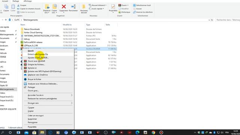240x135 pixels.
Task: Open Disque local (C:) in sidebar
Action: pos(6,97)
